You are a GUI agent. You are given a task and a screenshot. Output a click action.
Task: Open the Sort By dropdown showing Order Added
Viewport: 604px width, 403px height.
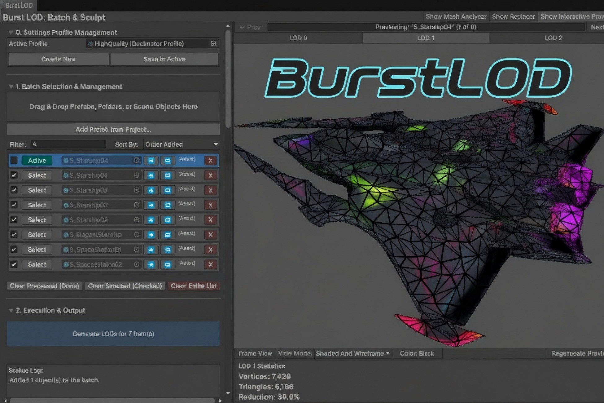click(181, 144)
